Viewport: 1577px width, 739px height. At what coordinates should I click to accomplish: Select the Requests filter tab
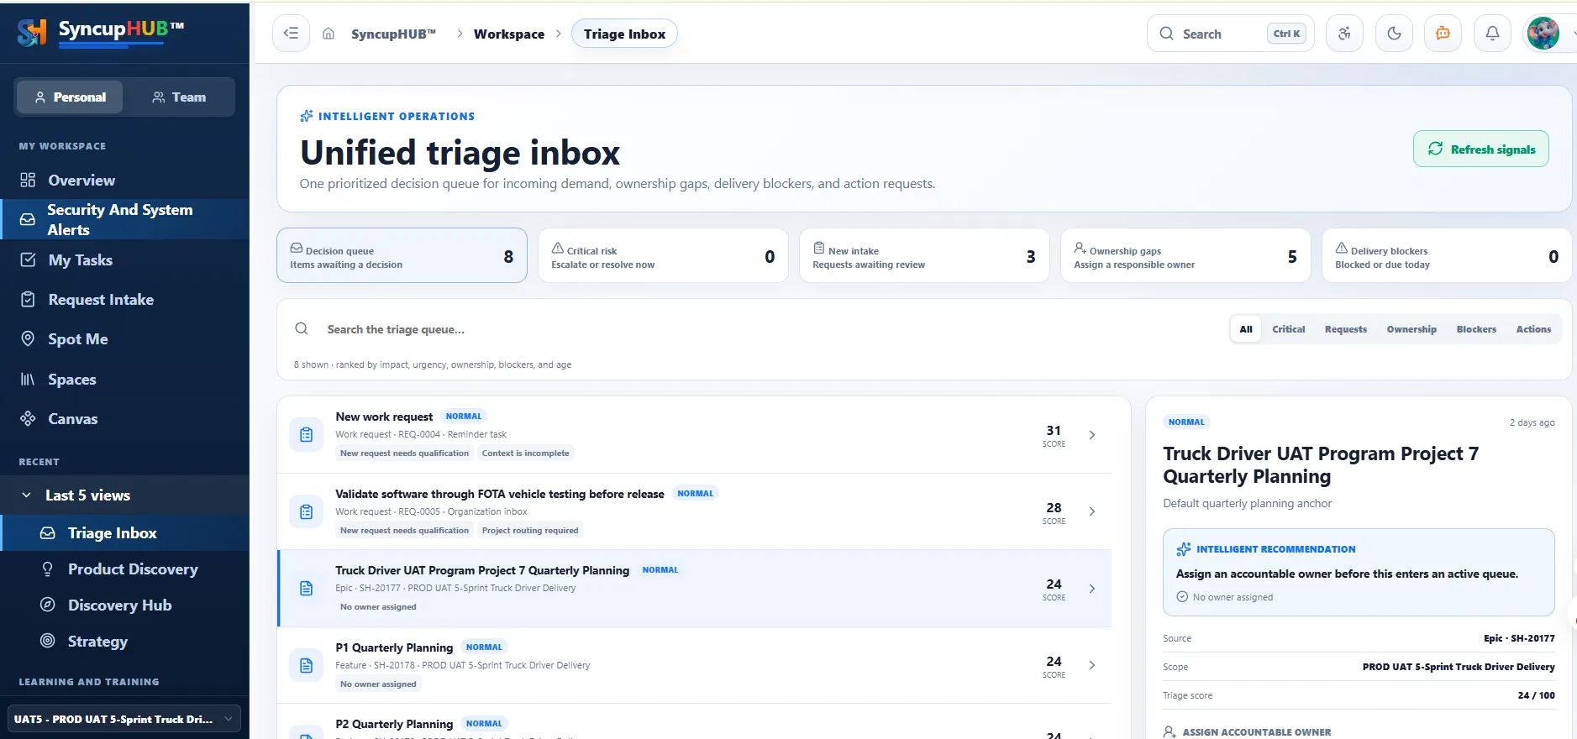point(1345,328)
